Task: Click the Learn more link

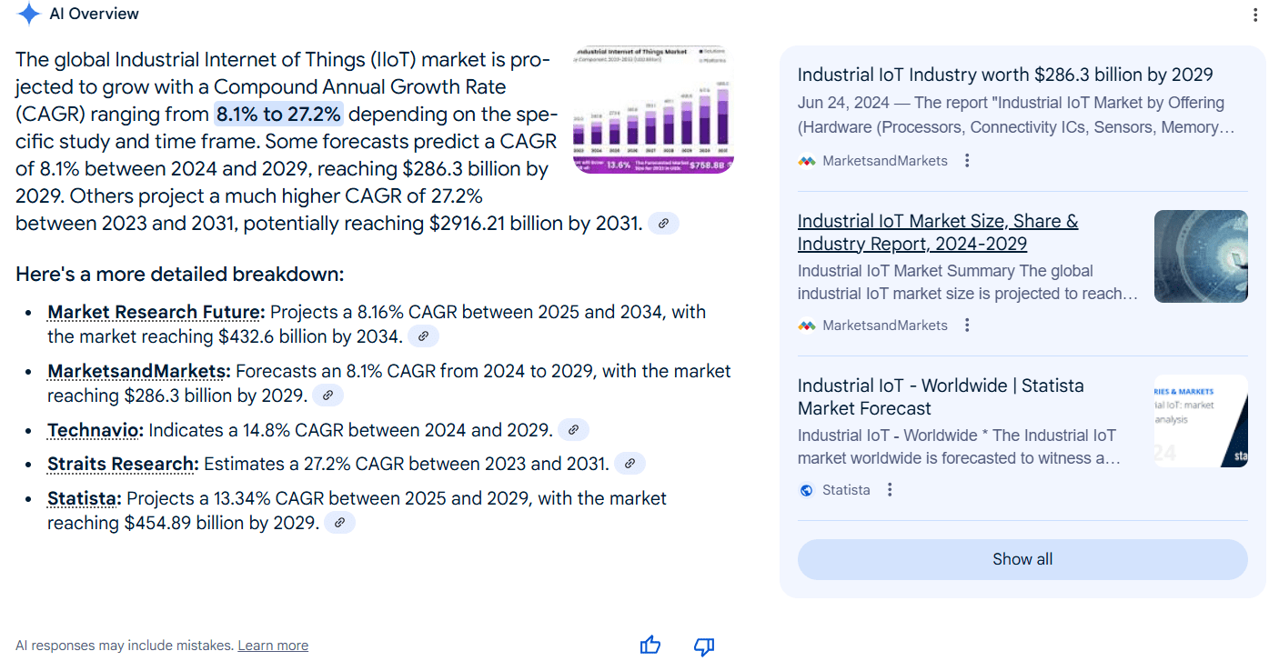Action: [272, 645]
